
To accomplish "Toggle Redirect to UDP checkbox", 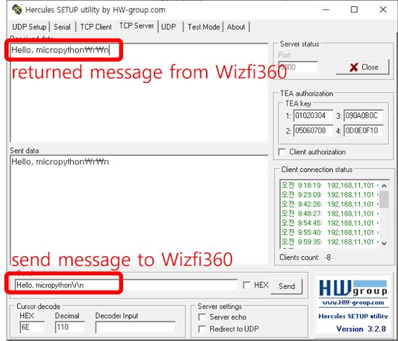I will coord(202,329).
